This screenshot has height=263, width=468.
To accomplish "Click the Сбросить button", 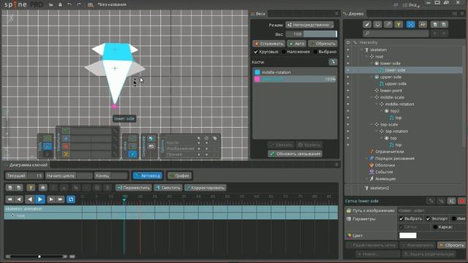I will pyautogui.click(x=452, y=245).
